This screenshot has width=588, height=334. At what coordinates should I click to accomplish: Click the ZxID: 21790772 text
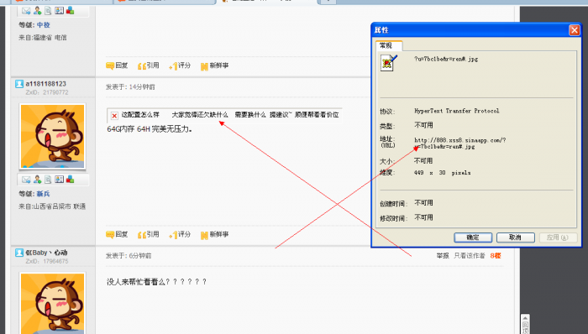[x=47, y=92]
